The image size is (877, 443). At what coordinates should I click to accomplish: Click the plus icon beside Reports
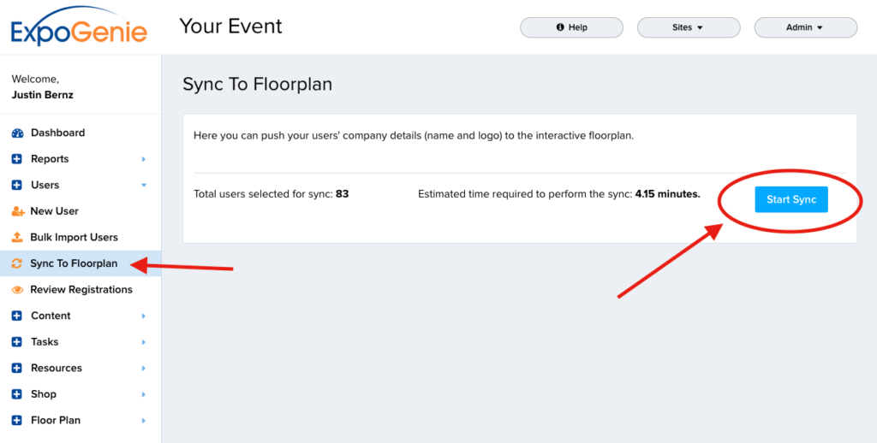tap(17, 159)
